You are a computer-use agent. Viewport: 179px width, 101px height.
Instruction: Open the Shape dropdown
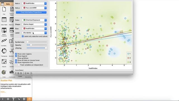click(x=34, y=24)
